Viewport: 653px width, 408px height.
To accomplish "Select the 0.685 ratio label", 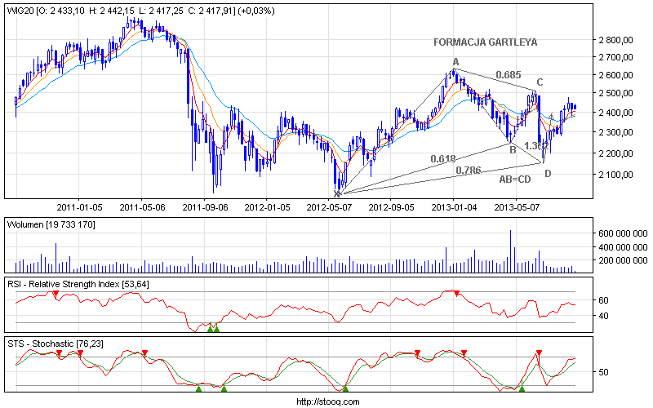I will 508,75.
